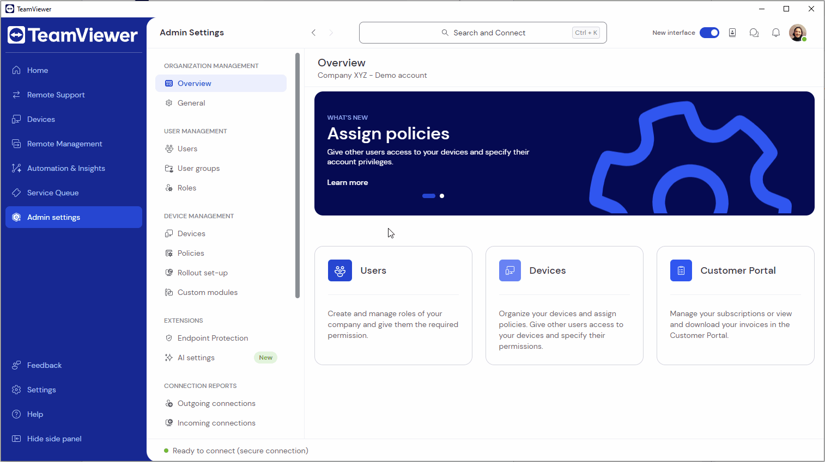
Task: Click the TeamViewer title bar app icon
Action: click(10, 9)
